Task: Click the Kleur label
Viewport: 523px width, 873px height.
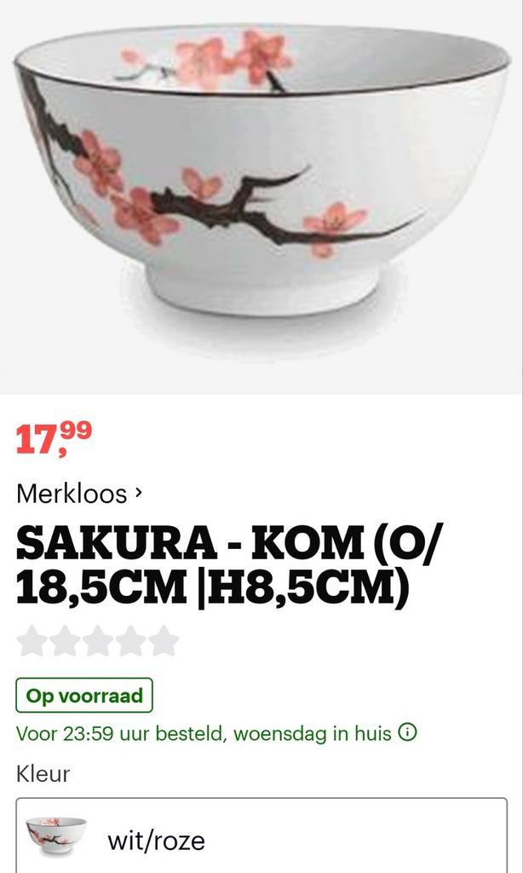Action: coord(43,774)
